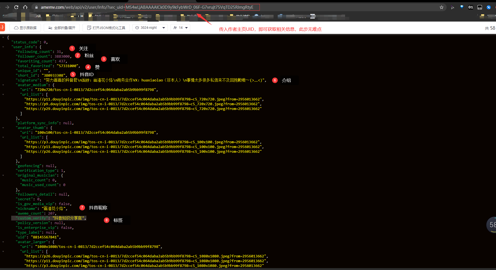Open the p26 1080x1080 avatar URL
Viewport: 496px width, 270px height.
[x=145, y=256]
